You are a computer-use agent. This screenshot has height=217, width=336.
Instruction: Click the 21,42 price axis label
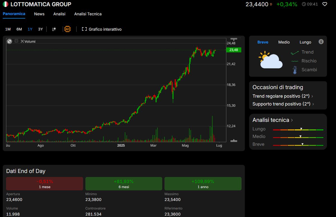point(231,64)
